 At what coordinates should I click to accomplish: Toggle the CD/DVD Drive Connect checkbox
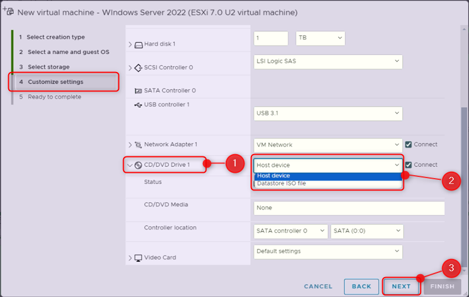point(408,165)
